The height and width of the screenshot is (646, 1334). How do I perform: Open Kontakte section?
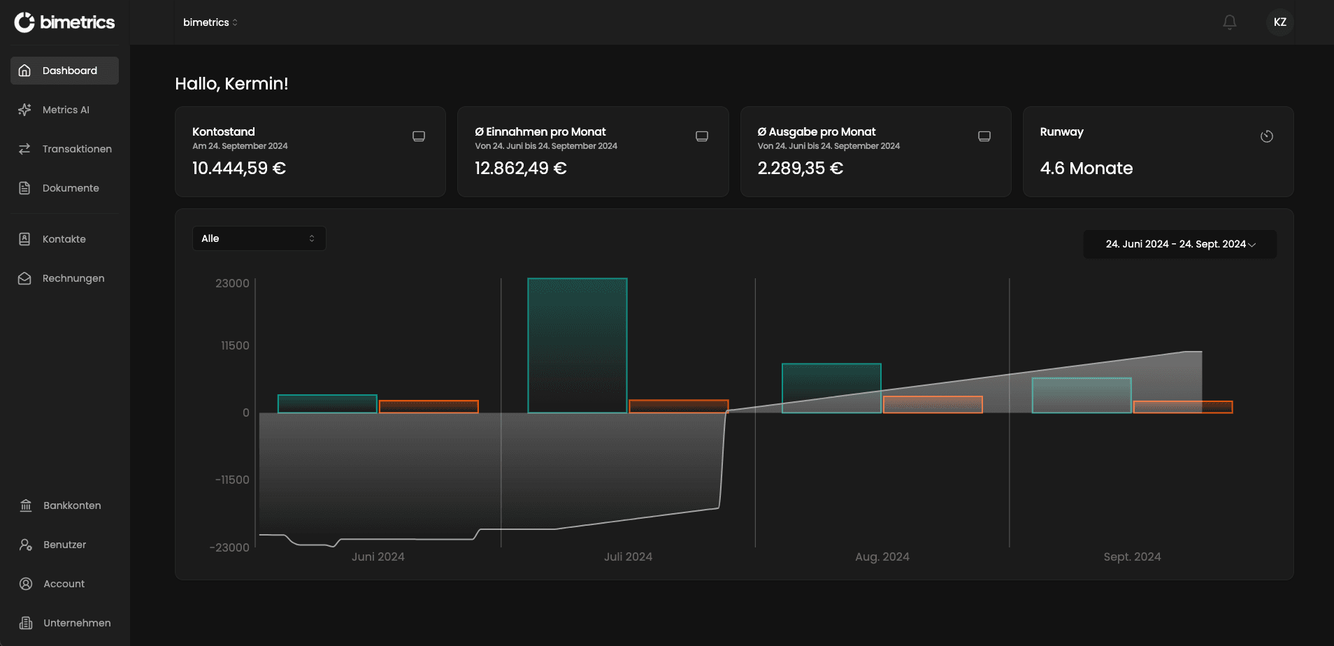click(x=64, y=239)
